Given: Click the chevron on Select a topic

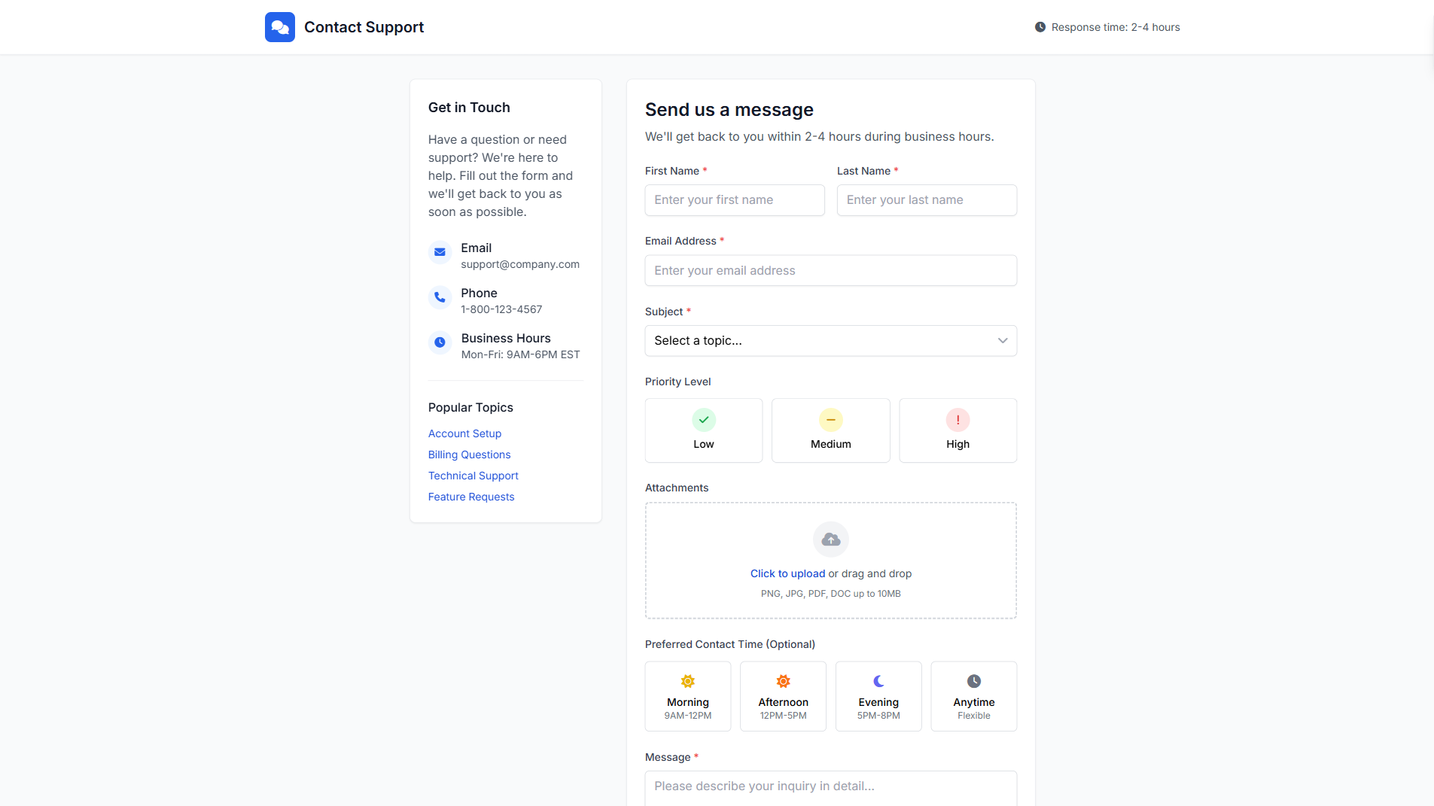Looking at the screenshot, I should click(x=1002, y=340).
